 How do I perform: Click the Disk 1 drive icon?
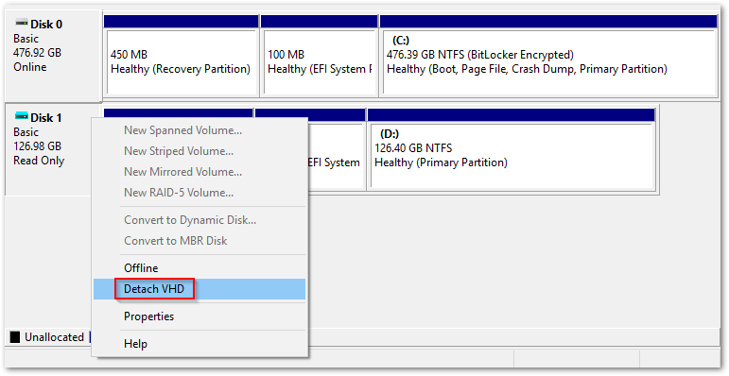pyautogui.click(x=22, y=115)
